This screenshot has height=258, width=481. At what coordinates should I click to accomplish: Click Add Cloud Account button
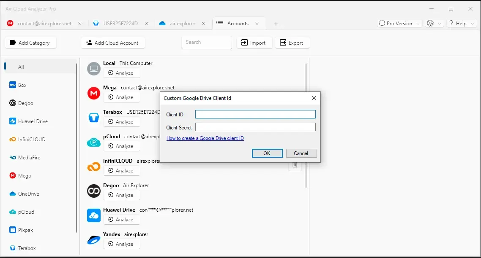(x=113, y=43)
